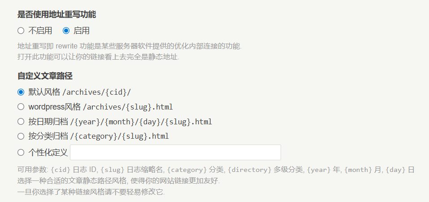
Task: Click the {cid} parameter in help text
Action: 61,170
